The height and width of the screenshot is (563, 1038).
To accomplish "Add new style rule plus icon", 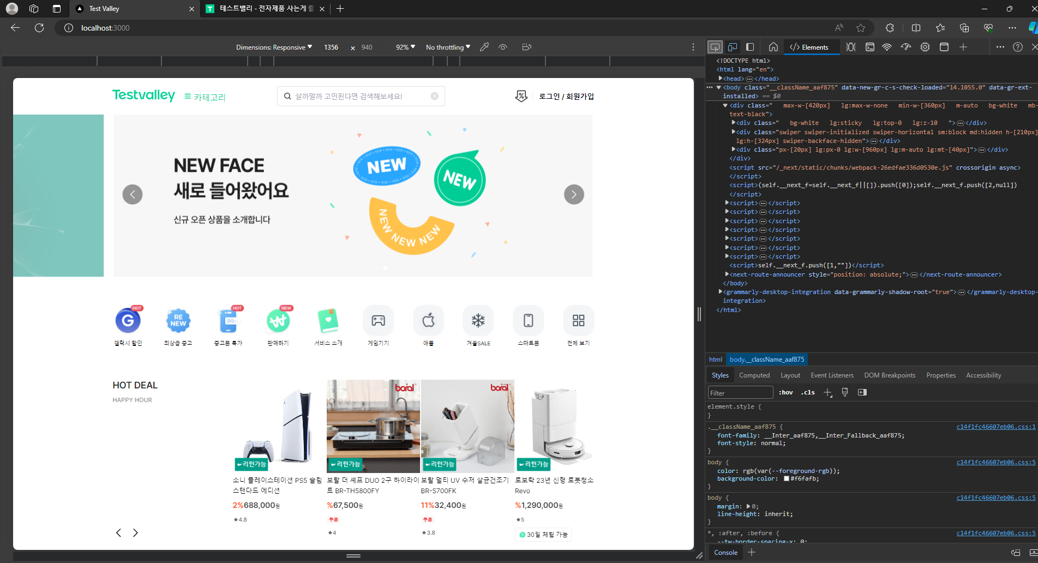I will point(827,392).
